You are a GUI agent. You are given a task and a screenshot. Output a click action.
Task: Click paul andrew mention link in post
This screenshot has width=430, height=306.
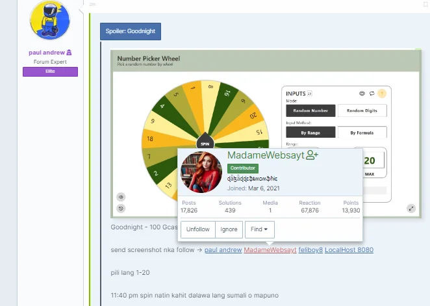223,249
